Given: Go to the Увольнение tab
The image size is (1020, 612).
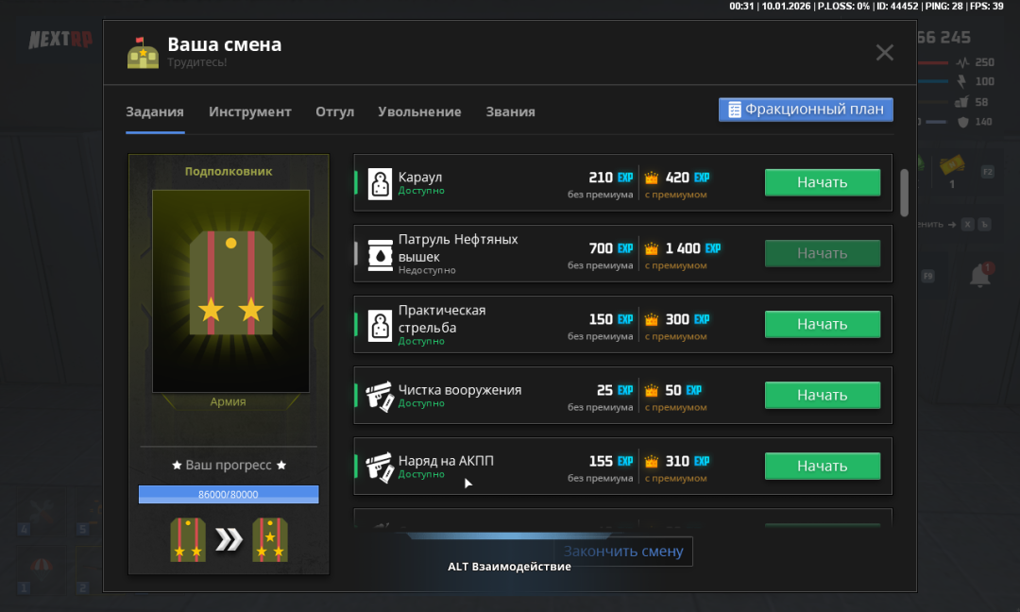Looking at the screenshot, I should pos(419,111).
